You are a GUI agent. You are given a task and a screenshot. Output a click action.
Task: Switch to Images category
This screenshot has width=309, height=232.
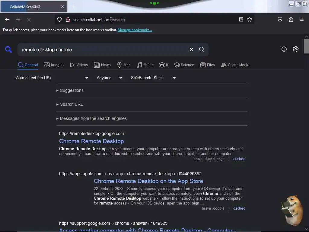pyautogui.click(x=54, y=65)
